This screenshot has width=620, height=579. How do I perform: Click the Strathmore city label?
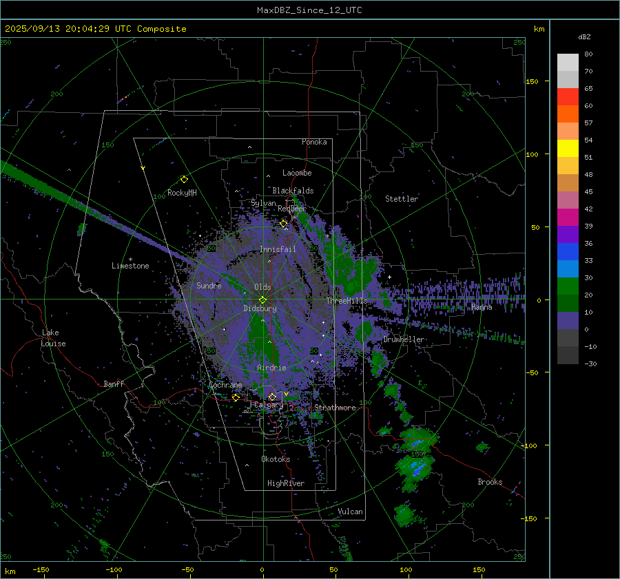(335, 408)
